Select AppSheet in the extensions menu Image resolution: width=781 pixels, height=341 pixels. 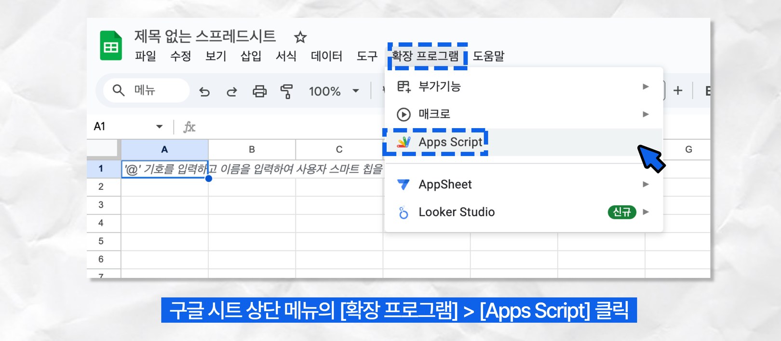[x=524, y=184]
